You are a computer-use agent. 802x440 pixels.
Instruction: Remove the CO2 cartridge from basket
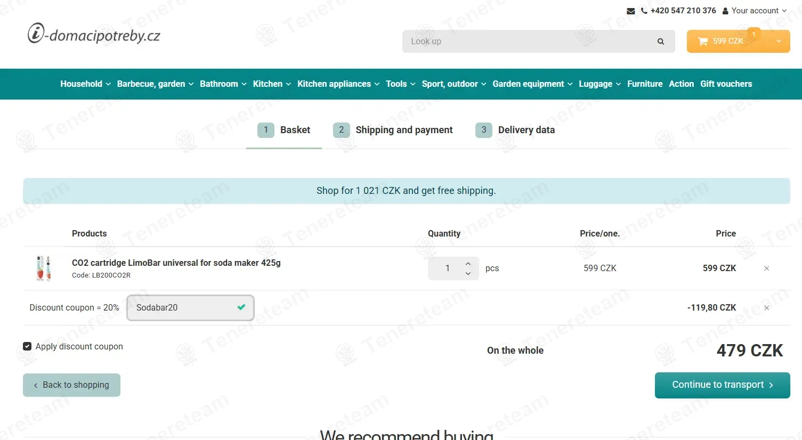click(766, 268)
